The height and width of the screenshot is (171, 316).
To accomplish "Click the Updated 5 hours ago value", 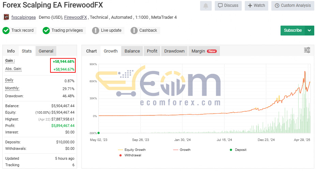I will pyautogui.click(x=65, y=158).
